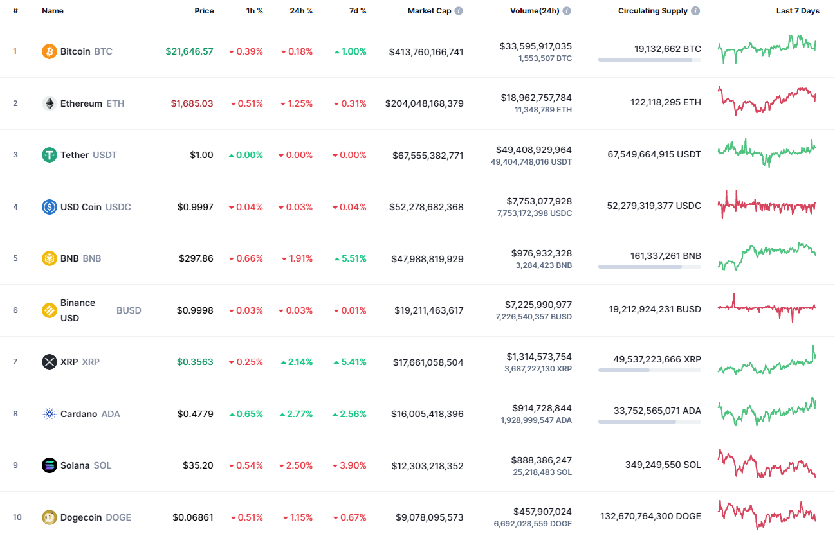
Task: Sort by the 24h % column header
Action: pos(301,10)
